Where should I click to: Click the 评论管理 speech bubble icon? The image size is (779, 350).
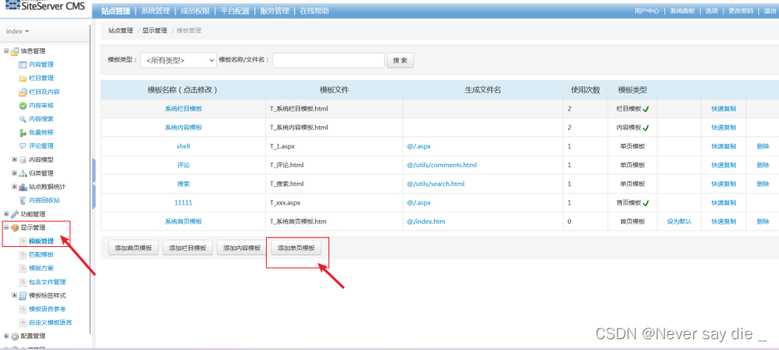coord(22,146)
